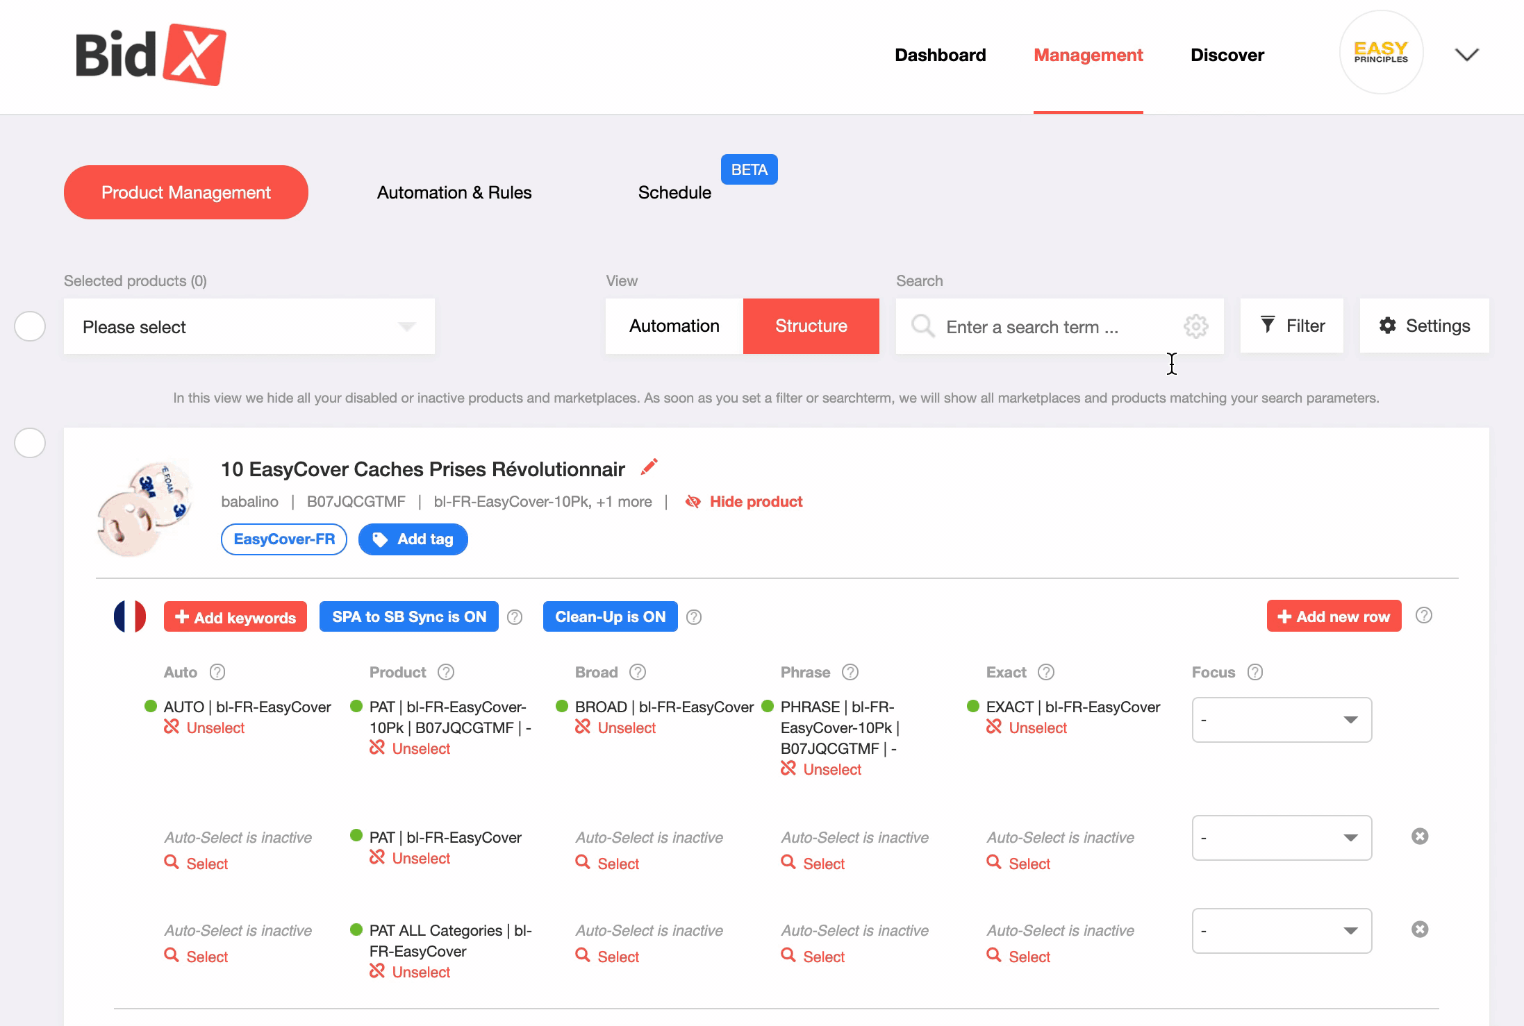Click Add keywords button
Screen dimensions: 1524x1026
235,616
